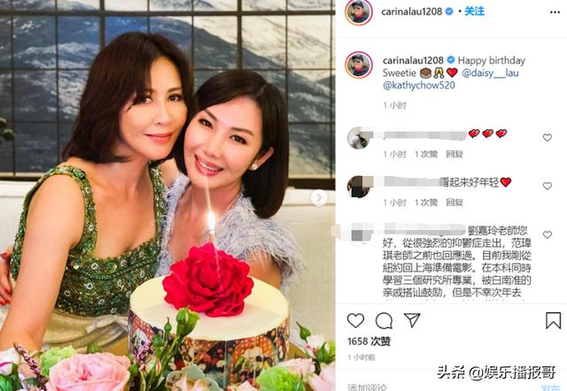Screen dimensions: 567x391
Task: Like the first comment with hearts
Action: coord(548,137)
